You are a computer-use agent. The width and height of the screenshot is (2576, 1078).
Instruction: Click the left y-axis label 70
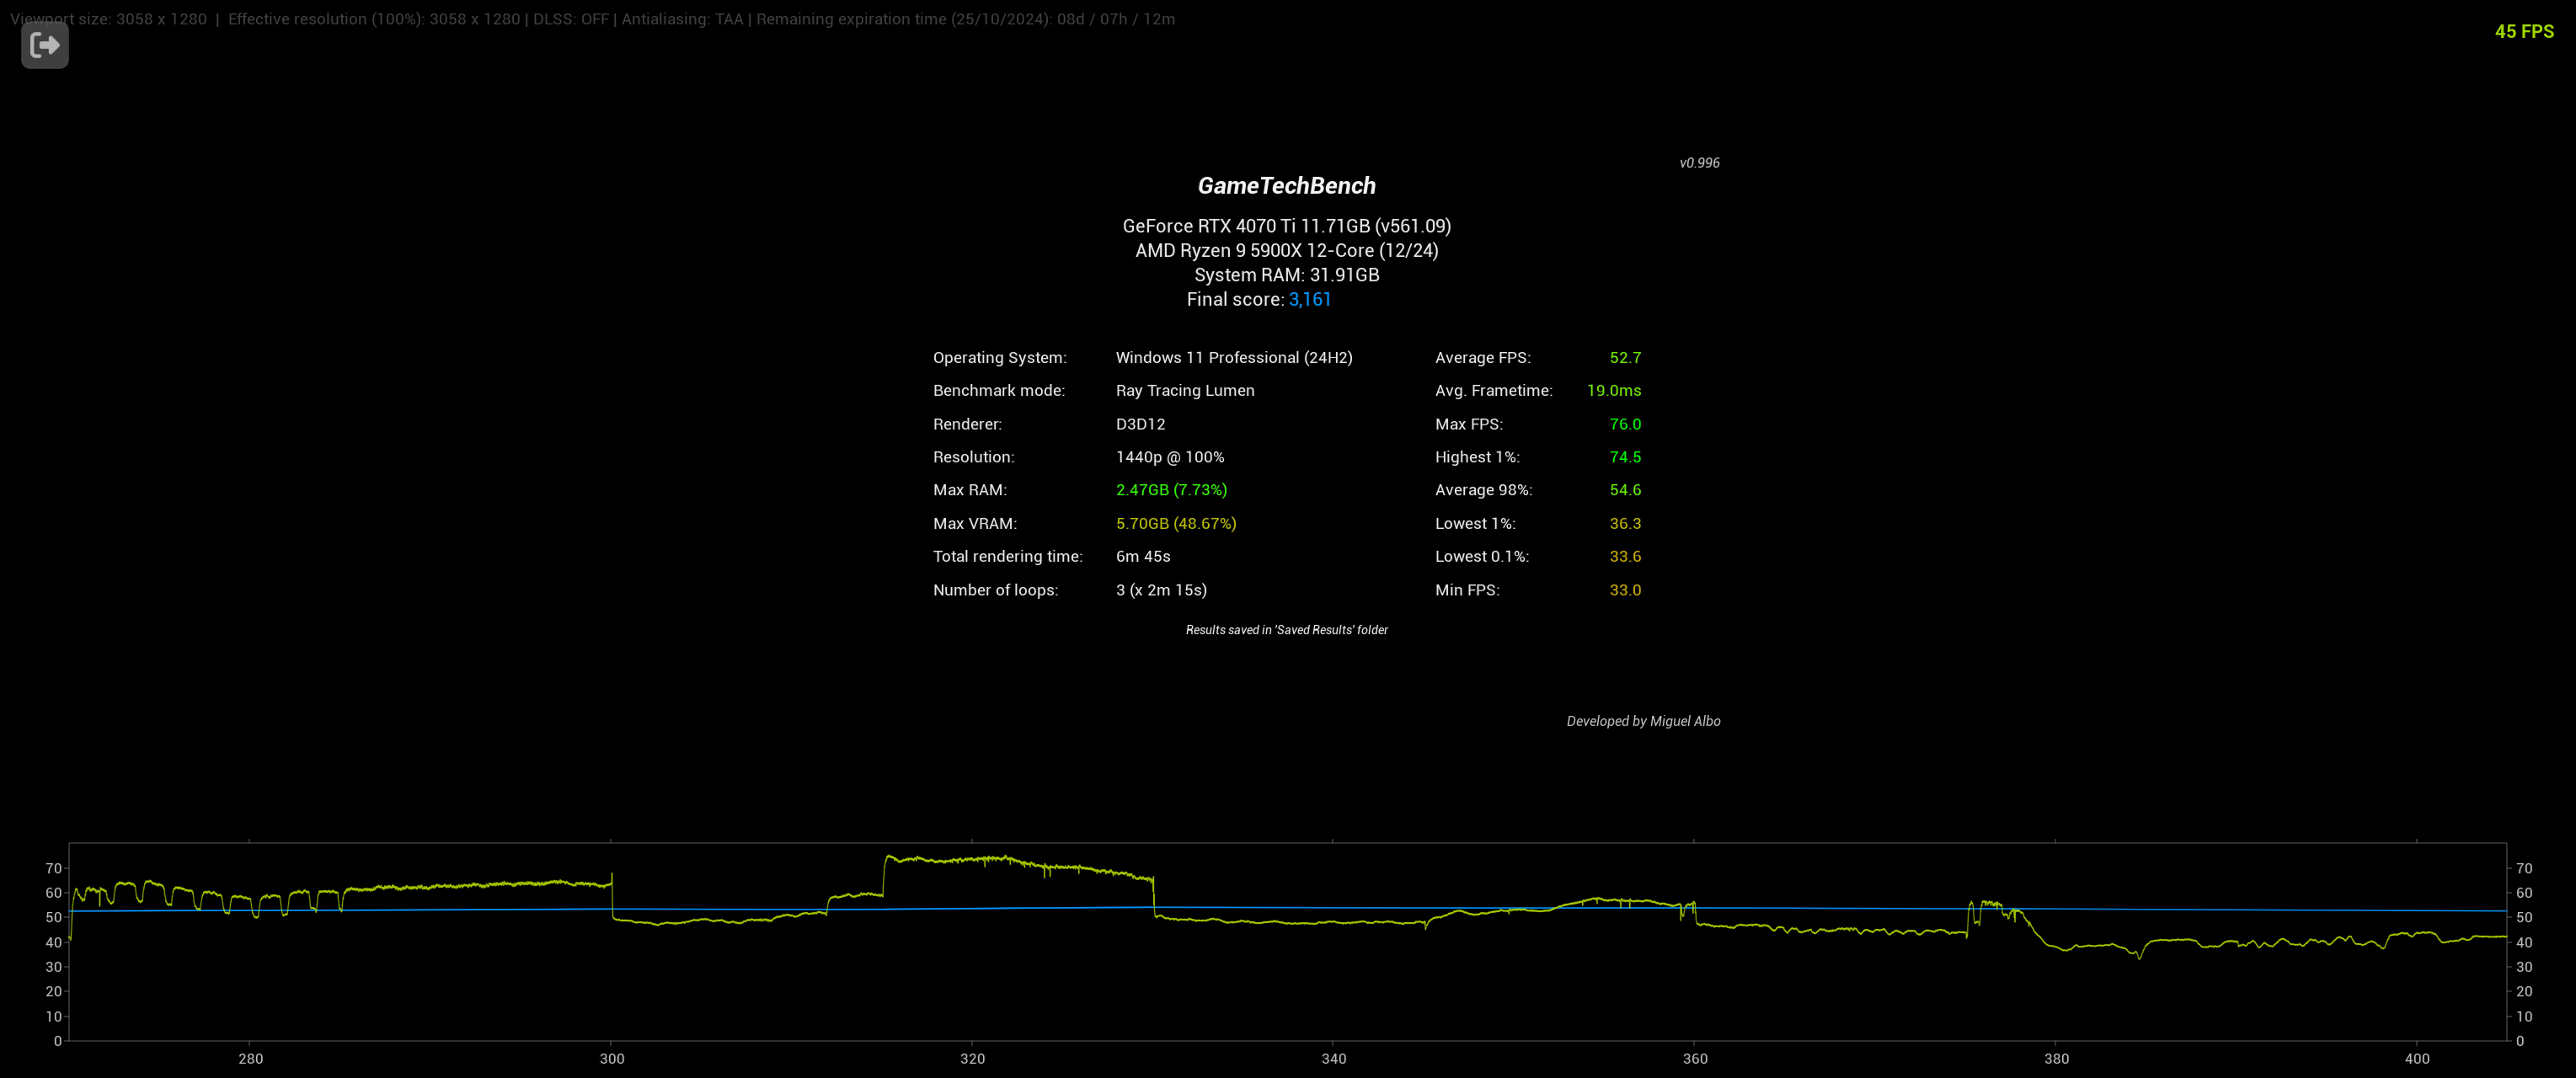coord(53,869)
